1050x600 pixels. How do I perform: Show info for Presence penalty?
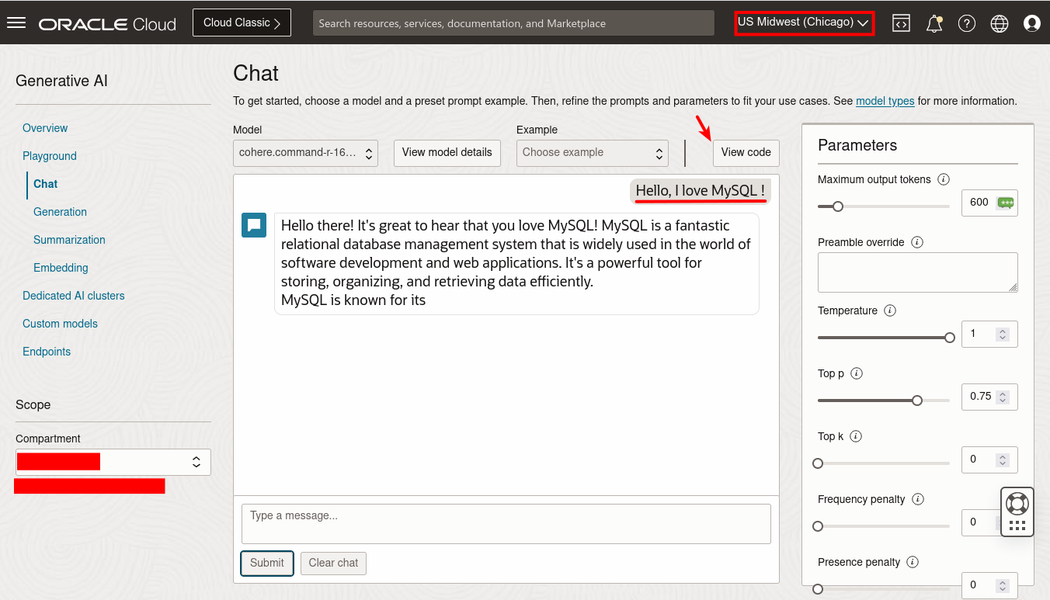click(x=913, y=562)
